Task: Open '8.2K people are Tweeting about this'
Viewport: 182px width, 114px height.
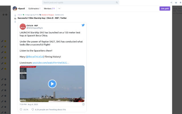Action: pos(51,109)
